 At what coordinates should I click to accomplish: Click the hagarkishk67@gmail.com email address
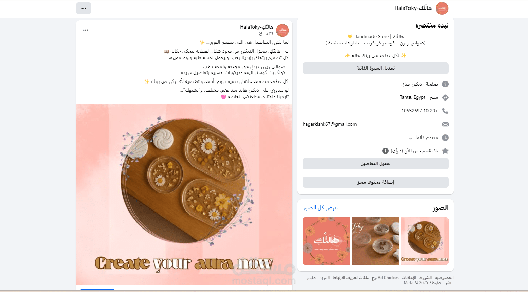[330, 124]
